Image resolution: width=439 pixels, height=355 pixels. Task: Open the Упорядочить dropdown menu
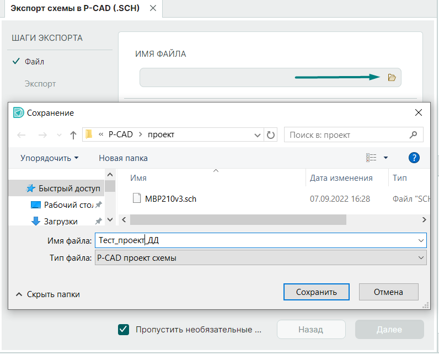49,158
